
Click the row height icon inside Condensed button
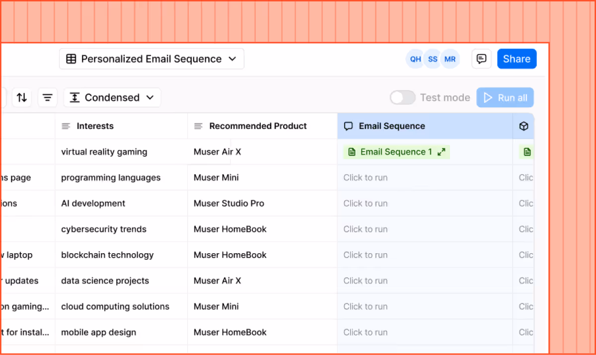[74, 97]
